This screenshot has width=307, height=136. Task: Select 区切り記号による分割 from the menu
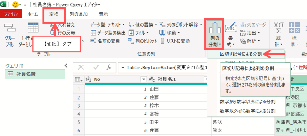(241, 54)
